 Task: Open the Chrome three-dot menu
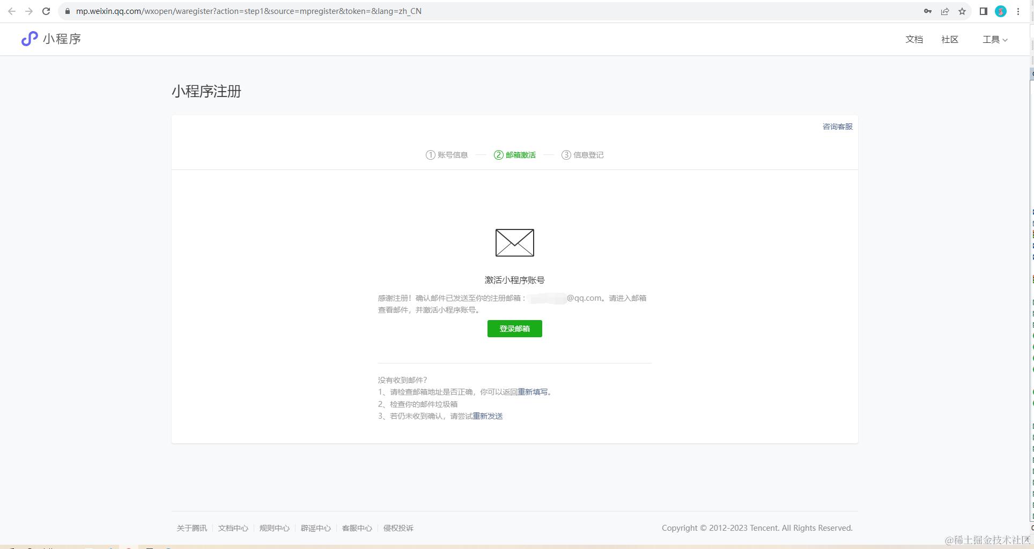pyautogui.click(x=1018, y=11)
